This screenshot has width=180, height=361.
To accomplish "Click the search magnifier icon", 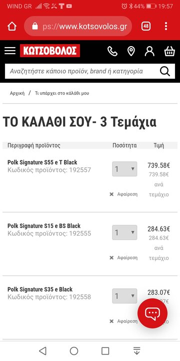I will 165,71.
